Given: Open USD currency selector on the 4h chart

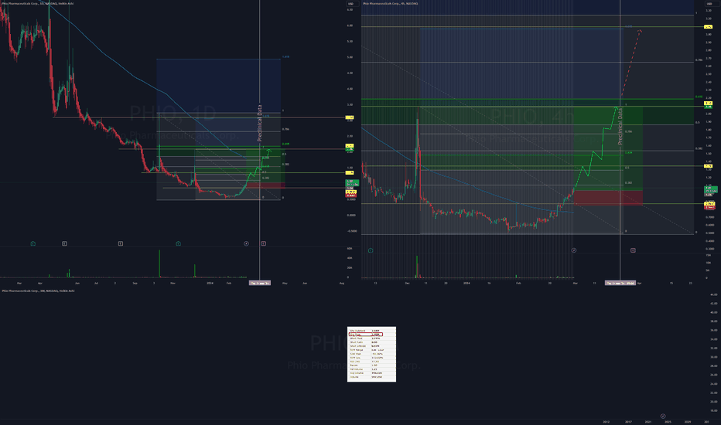Looking at the screenshot, I should tap(709, 4).
